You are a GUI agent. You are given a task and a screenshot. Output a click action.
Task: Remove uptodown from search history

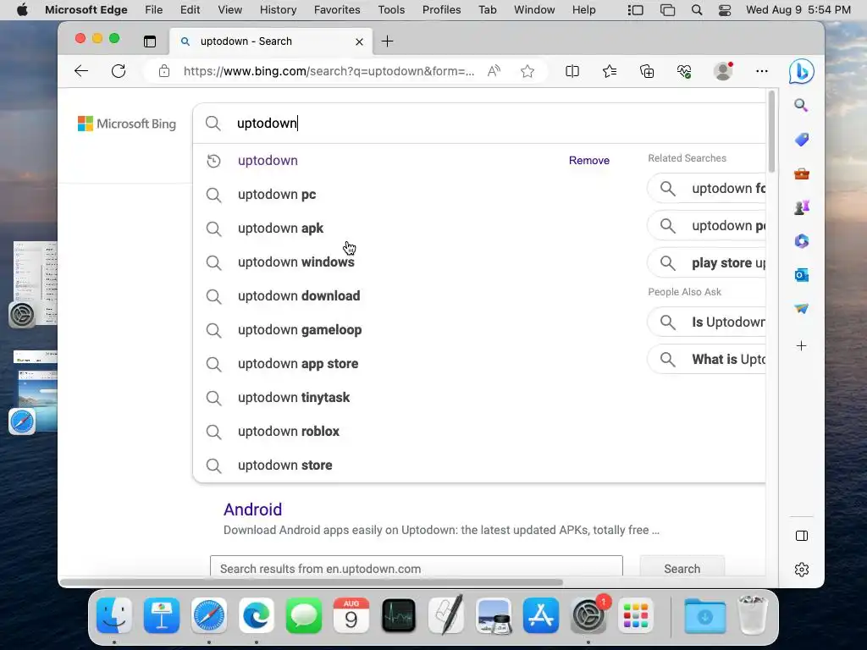(589, 160)
